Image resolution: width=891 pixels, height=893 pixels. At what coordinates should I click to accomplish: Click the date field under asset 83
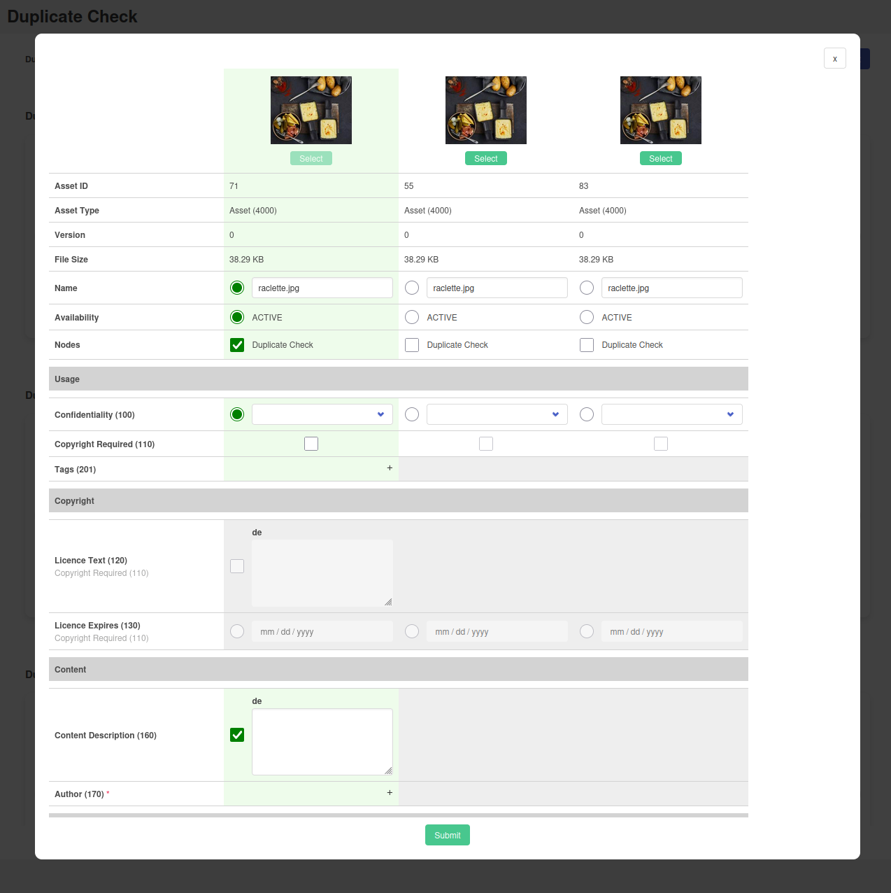pos(671,631)
